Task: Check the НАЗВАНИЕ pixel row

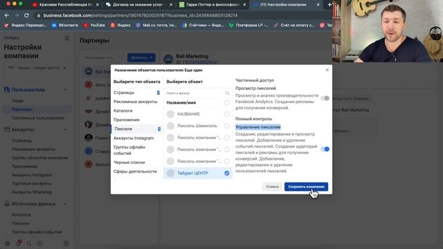Action: 226,114
